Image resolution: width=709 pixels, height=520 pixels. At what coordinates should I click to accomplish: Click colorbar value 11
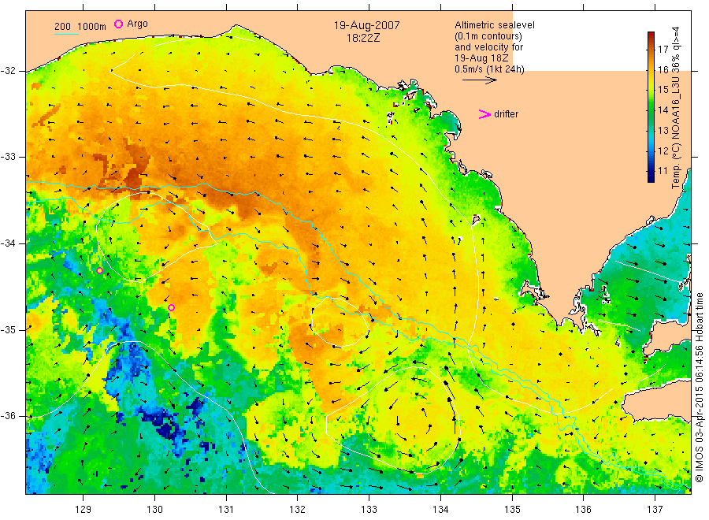[663, 171]
